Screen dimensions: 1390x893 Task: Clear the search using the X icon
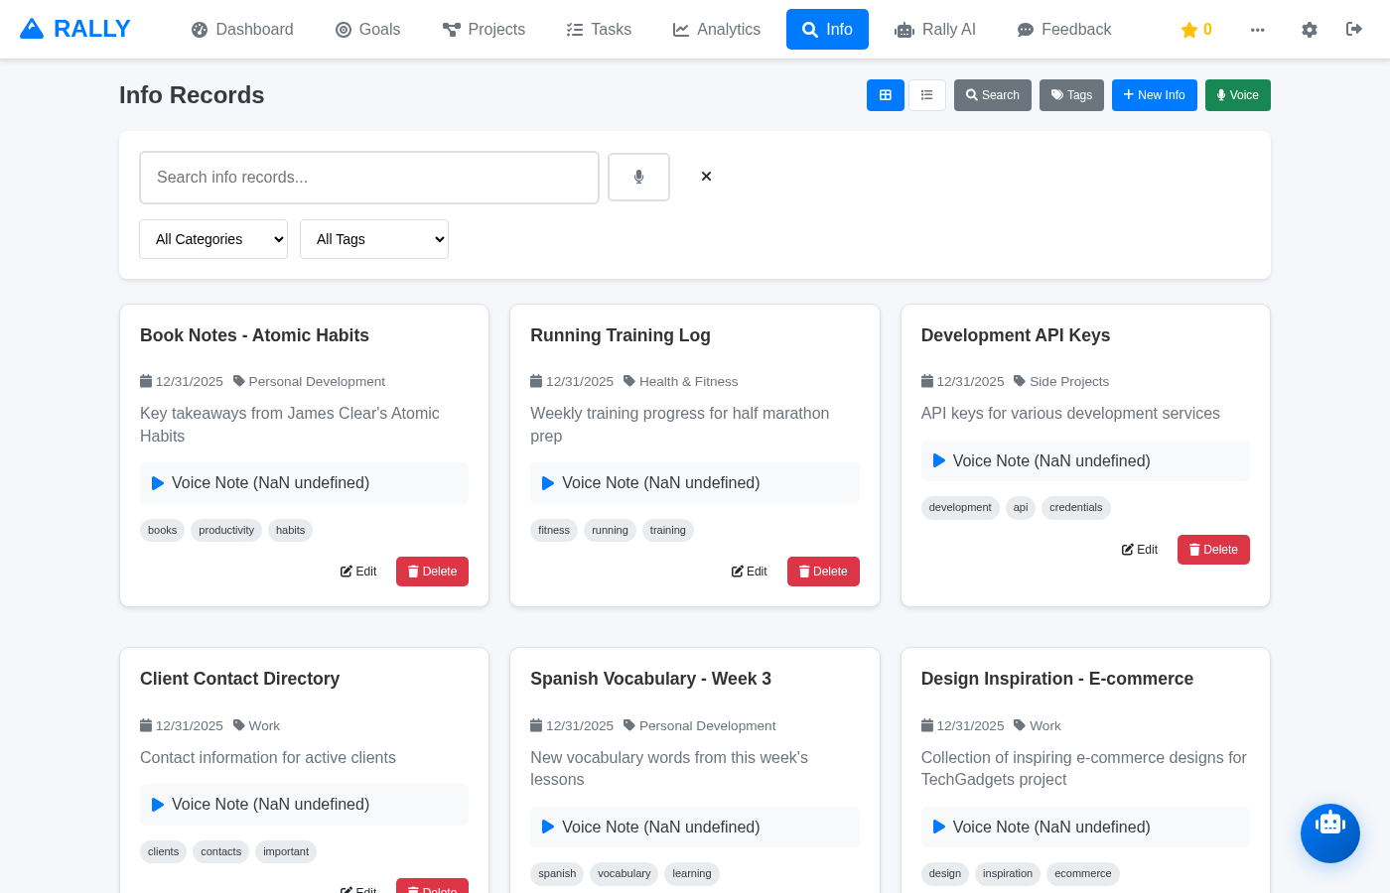pos(706,176)
